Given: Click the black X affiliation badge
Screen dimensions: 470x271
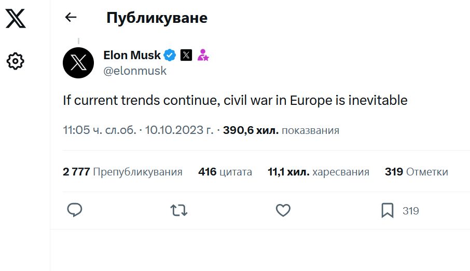Looking at the screenshot, I should coord(186,55).
